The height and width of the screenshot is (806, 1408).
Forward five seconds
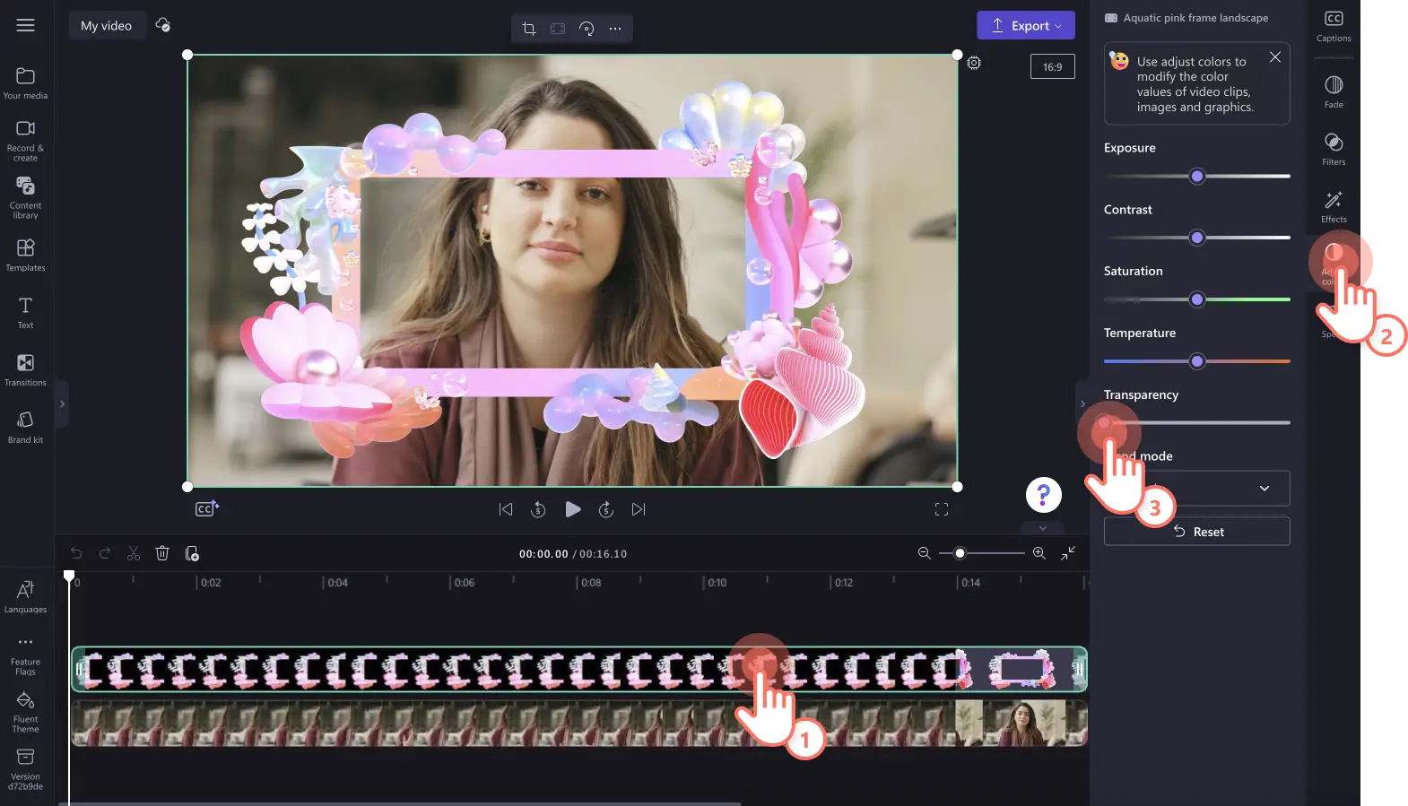point(606,509)
